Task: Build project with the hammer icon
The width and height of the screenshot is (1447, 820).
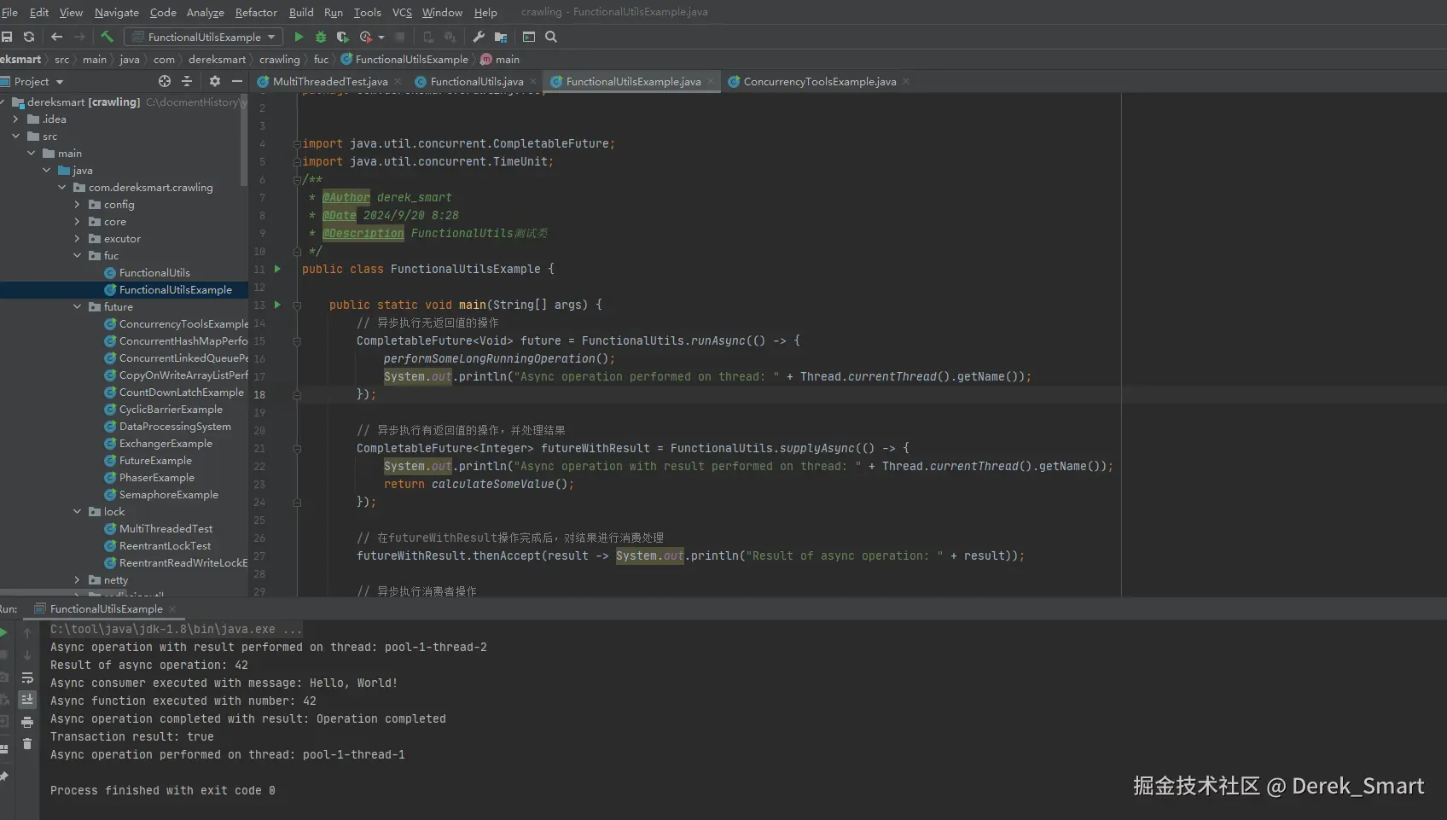Action: pos(107,37)
